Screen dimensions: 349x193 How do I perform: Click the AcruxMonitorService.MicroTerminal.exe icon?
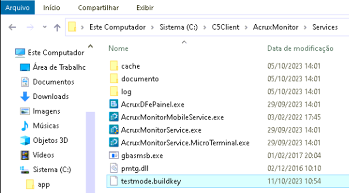[113, 143]
